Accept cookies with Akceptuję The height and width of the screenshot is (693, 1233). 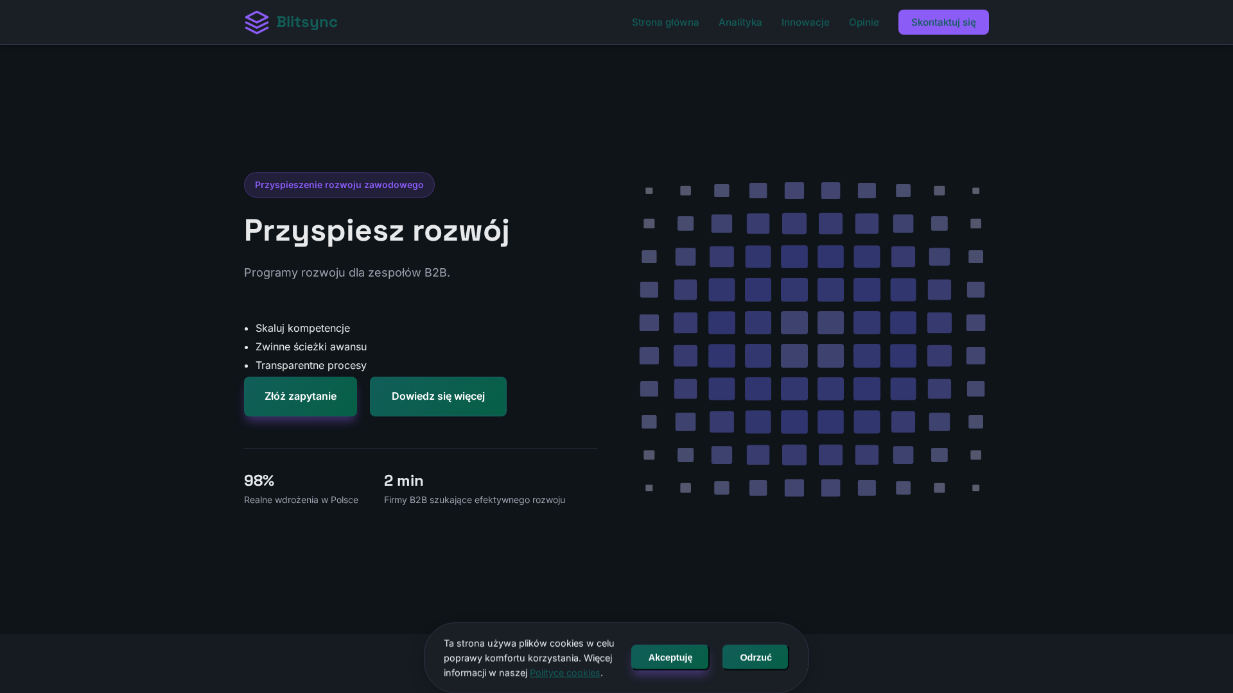pos(670,657)
